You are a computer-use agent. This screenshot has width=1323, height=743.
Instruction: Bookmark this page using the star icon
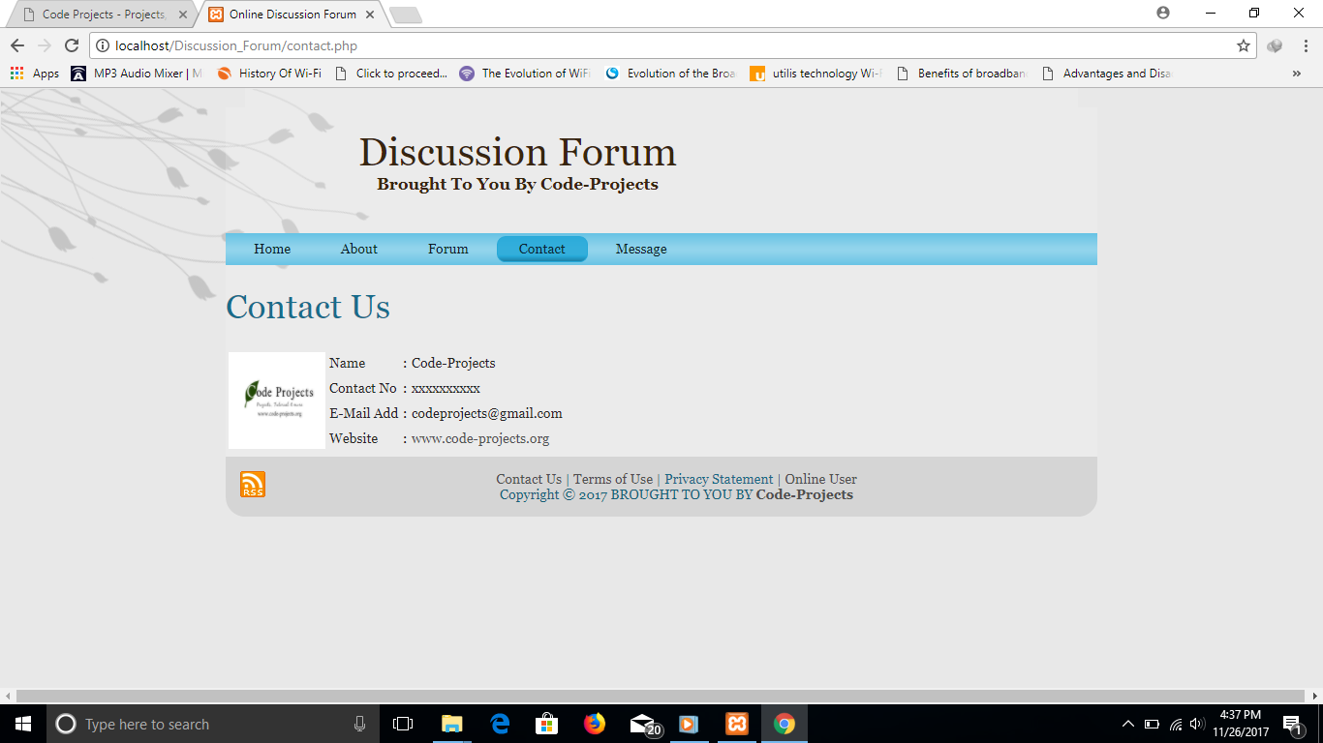[1242, 45]
